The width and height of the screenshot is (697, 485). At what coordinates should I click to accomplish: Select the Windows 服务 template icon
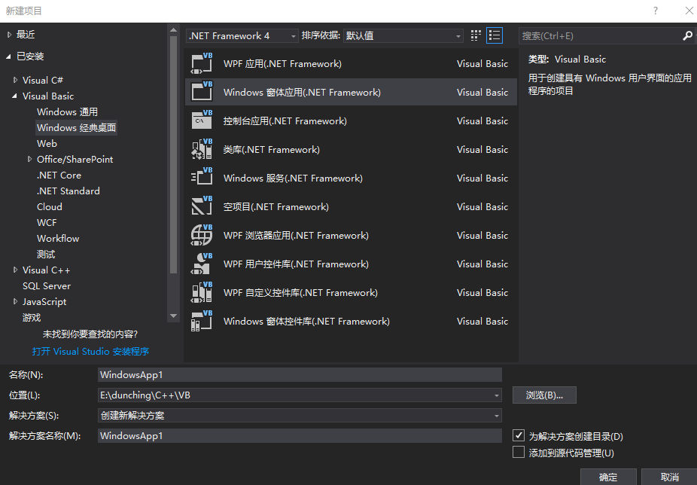(x=202, y=178)
